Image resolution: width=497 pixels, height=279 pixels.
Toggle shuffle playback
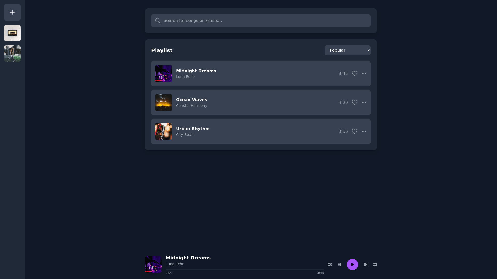[x=330, y=265]
